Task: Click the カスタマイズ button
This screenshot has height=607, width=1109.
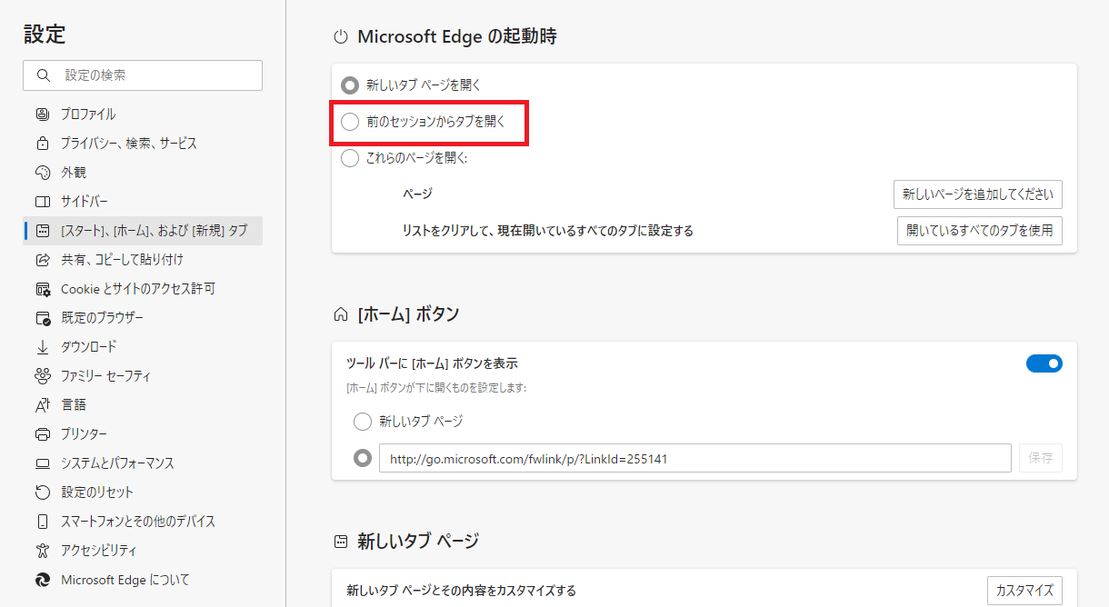Action: pyautogui.click(x=1024, y=591)
